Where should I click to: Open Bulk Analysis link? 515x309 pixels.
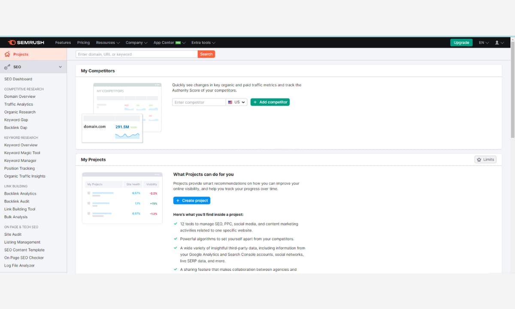(16, 217)
